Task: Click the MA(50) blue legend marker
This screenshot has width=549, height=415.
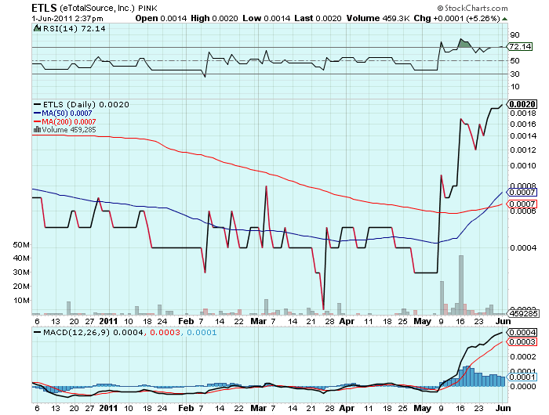Action: (x=37, y=113)
